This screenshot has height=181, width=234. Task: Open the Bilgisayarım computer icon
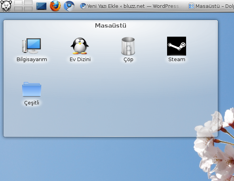pyautogui.click(x=32, y=46)
